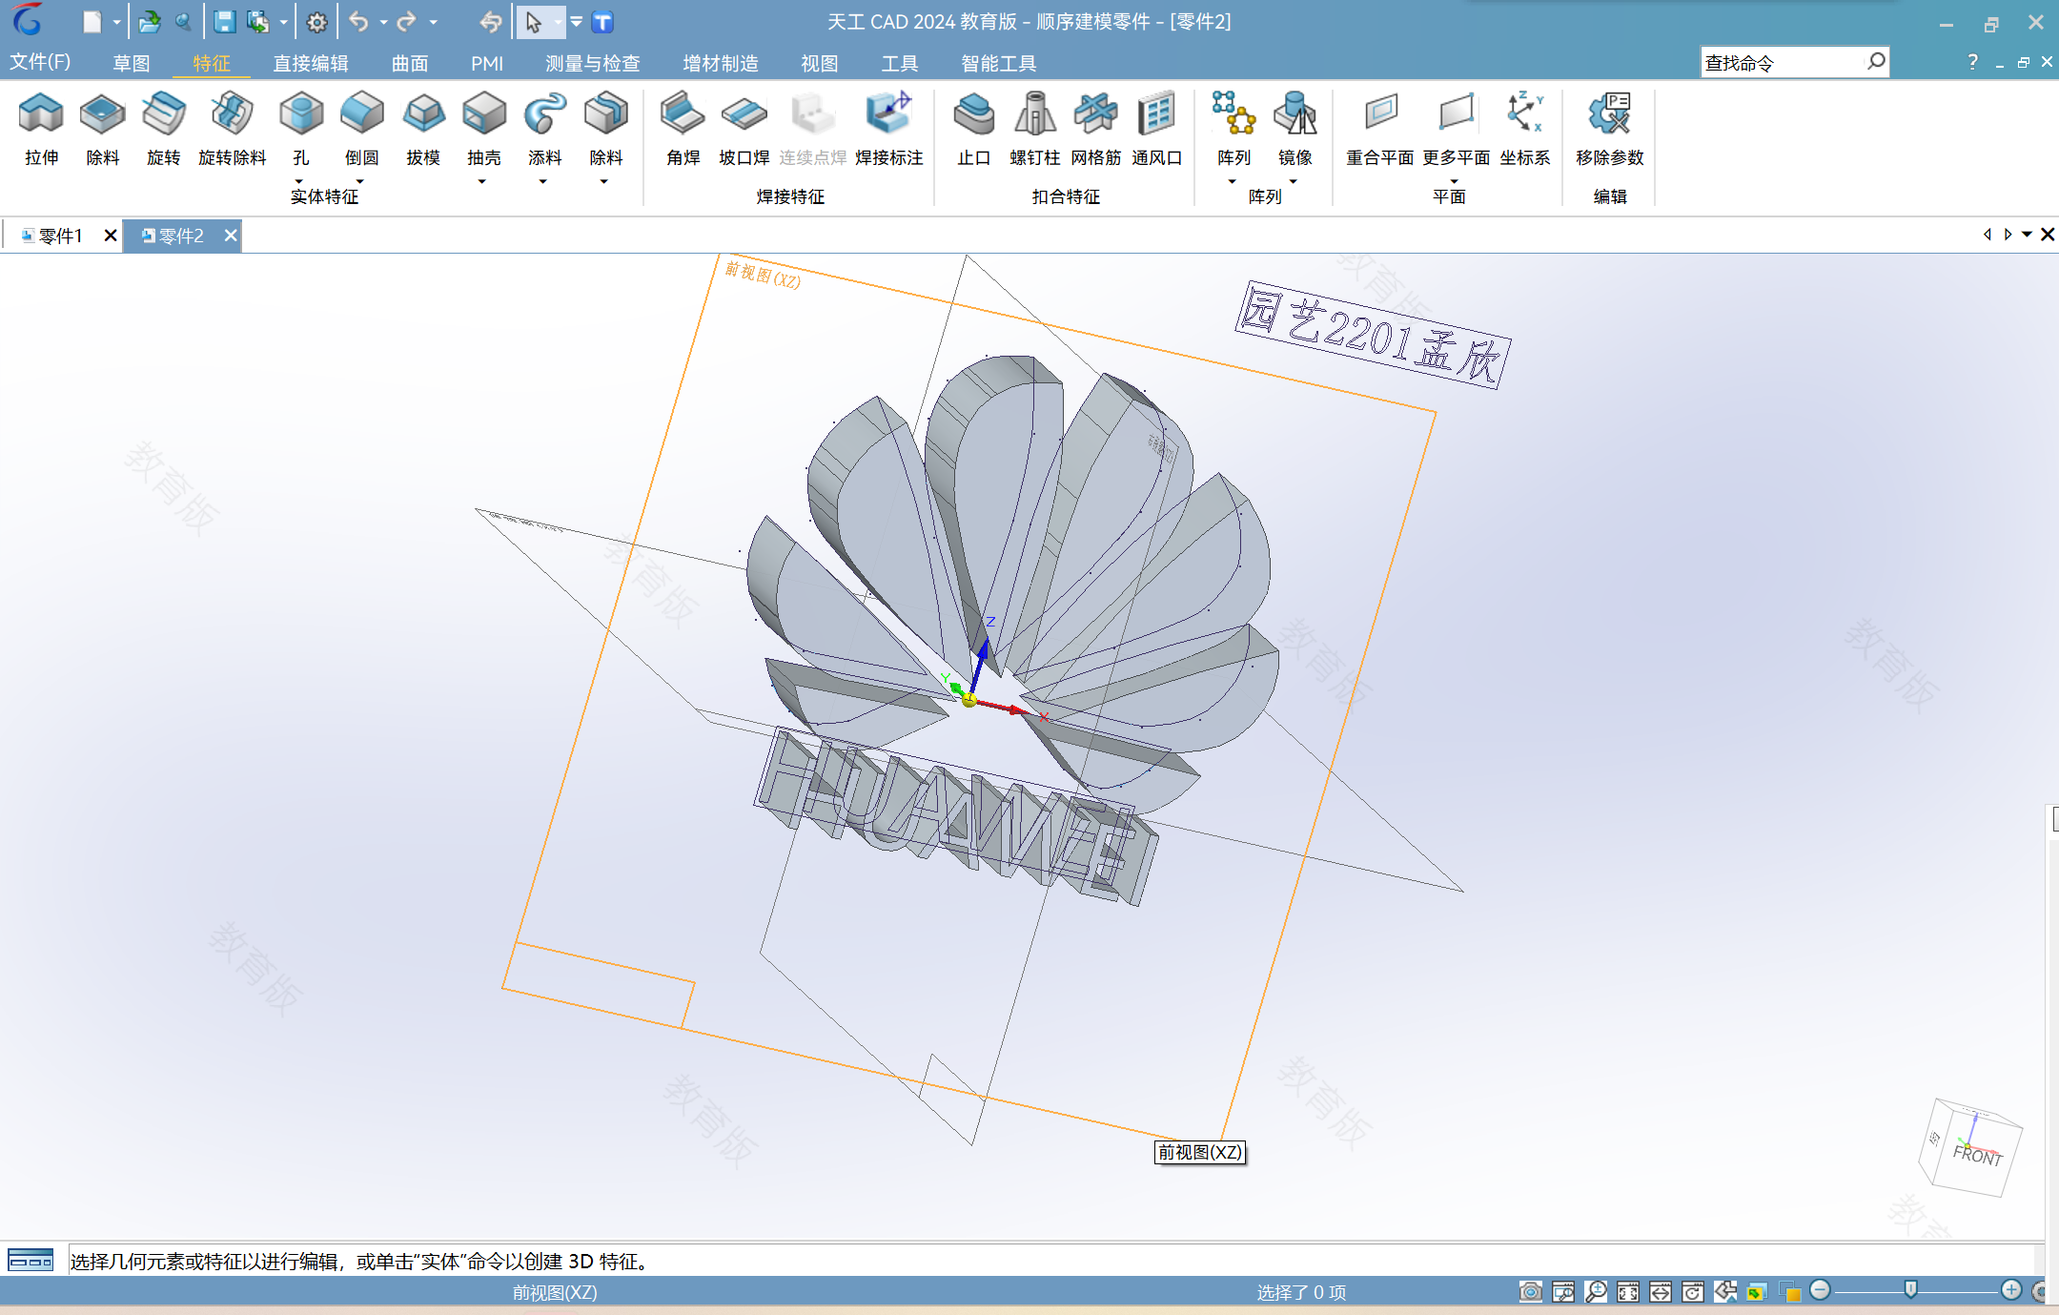The width and height of the screenshot is (2059, 1315).
Task: Click the 添料 add material icon
Action: pyautogui.click(x=544, y=114)
